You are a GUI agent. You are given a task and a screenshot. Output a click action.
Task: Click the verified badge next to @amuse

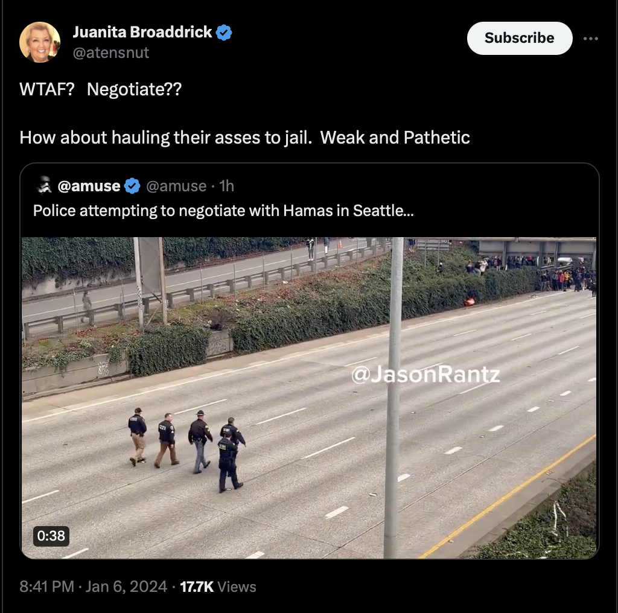(x=132, y=186)
